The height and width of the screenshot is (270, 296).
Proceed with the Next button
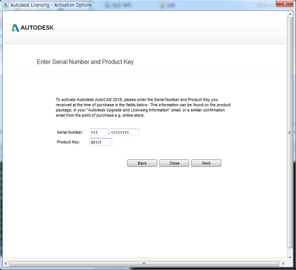click(x=206, y=163)
